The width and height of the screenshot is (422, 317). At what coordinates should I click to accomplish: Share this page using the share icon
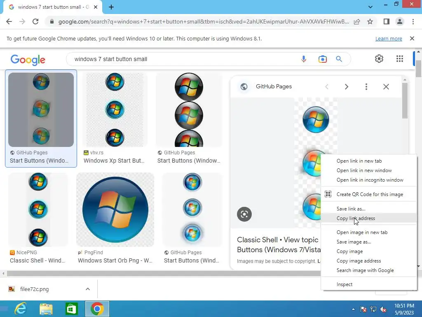(x=357, y=21)
